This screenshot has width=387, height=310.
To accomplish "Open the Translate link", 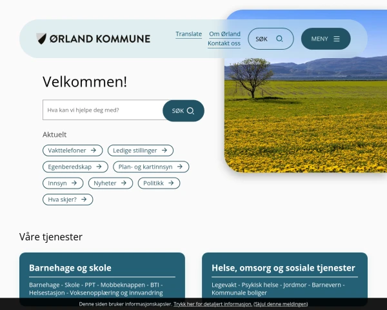I will [x=188, y=34].
